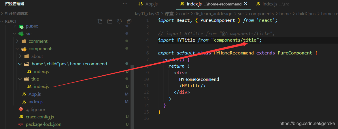Click the HYHomeRecommend class name in code
Image resolution: width=338 pixels, height=129 pixels.
tap(234, 53)
